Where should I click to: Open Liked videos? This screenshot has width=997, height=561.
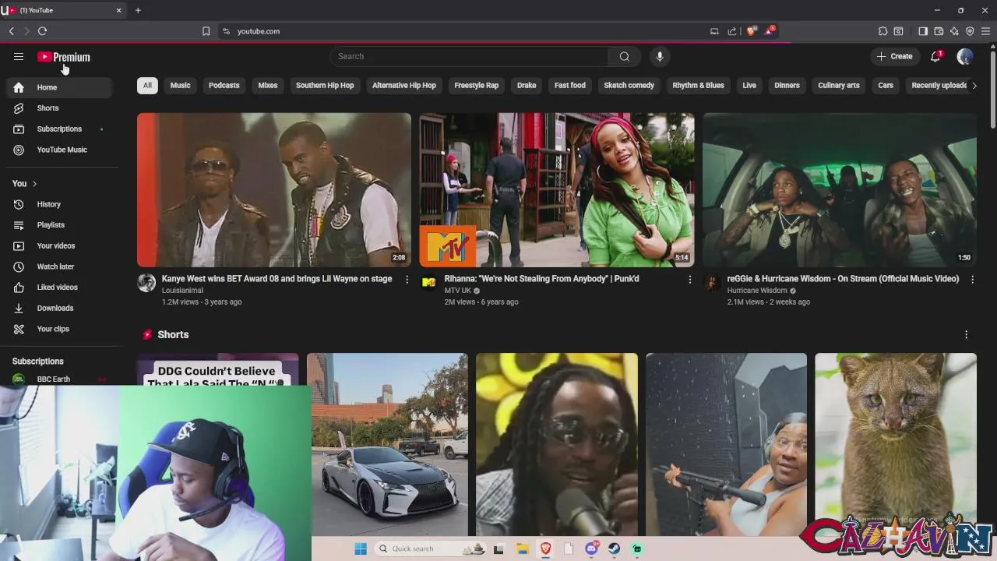pos(59,288)
